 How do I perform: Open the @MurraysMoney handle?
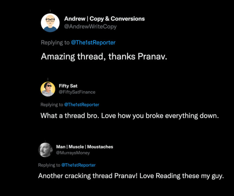73,153
